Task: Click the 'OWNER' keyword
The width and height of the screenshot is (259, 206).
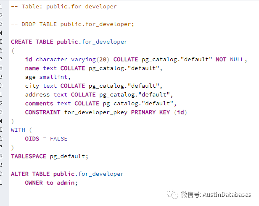Action: pos(34,183)
